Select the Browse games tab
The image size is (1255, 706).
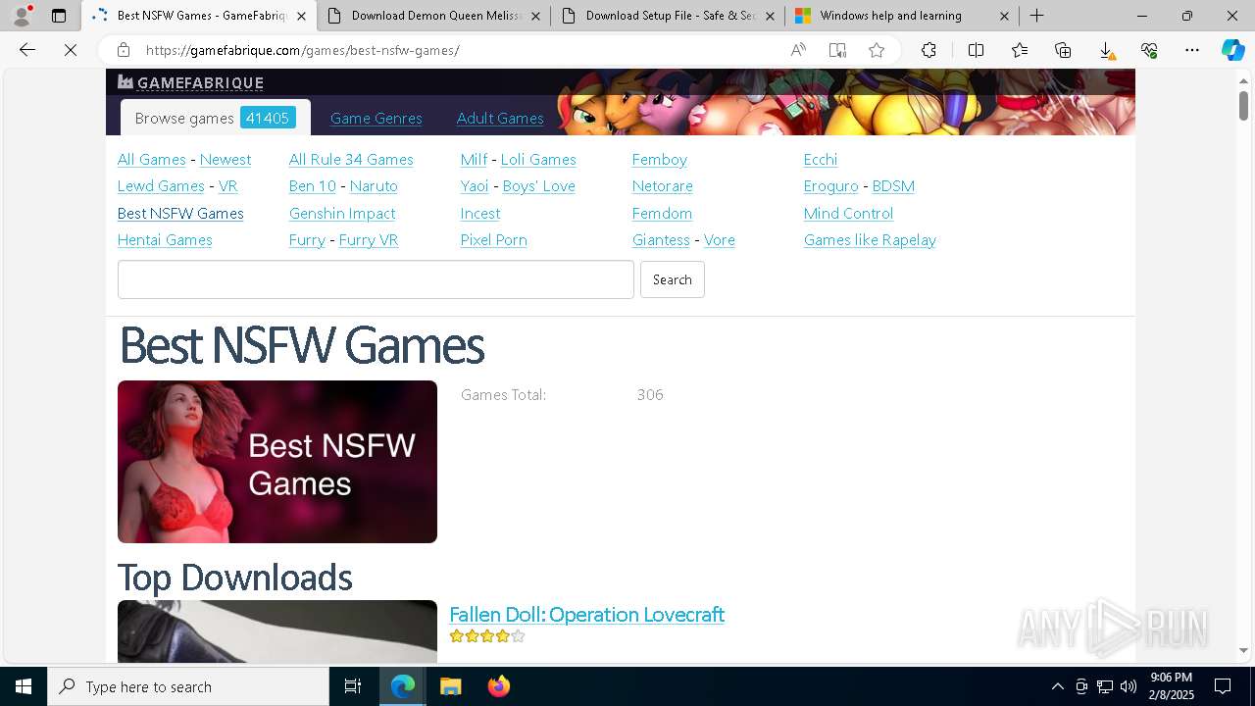215,118
